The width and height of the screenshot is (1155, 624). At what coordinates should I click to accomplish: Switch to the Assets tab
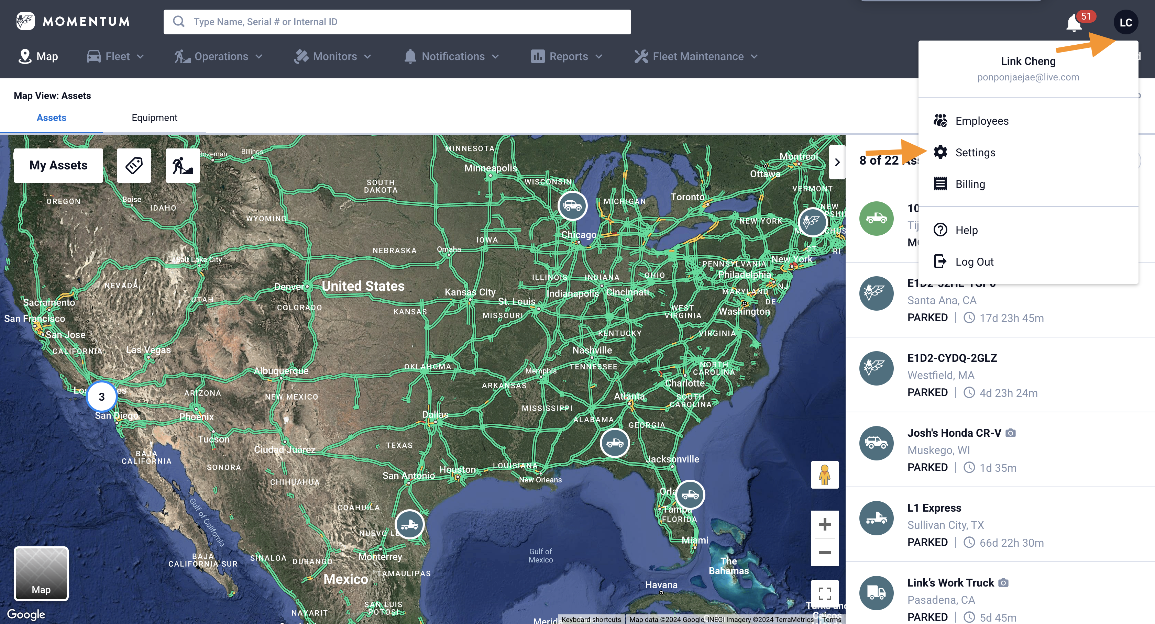(x=51, y=118)
